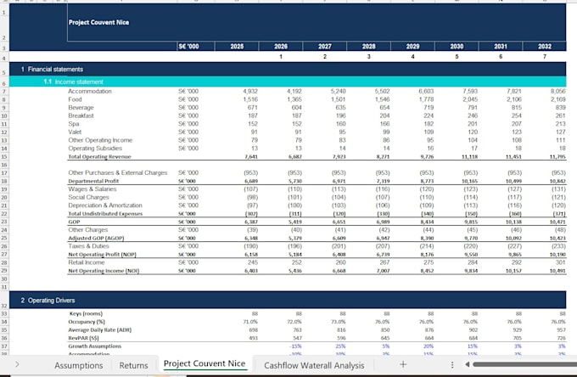Select the GOP row label

pos(74,222)
